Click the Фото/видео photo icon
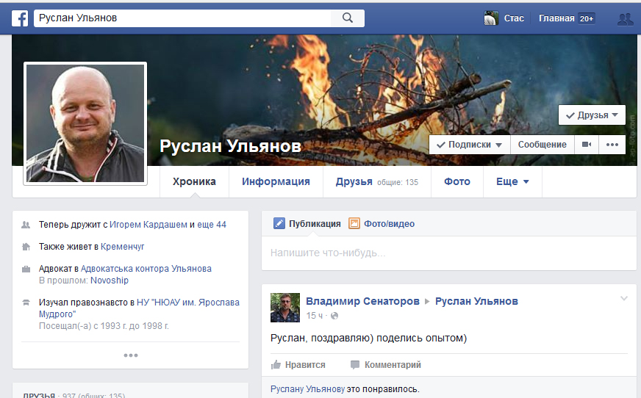 click(x=354, y=224)
